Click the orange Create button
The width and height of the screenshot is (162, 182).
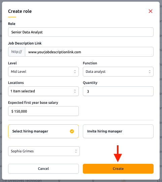pos(118,169)
